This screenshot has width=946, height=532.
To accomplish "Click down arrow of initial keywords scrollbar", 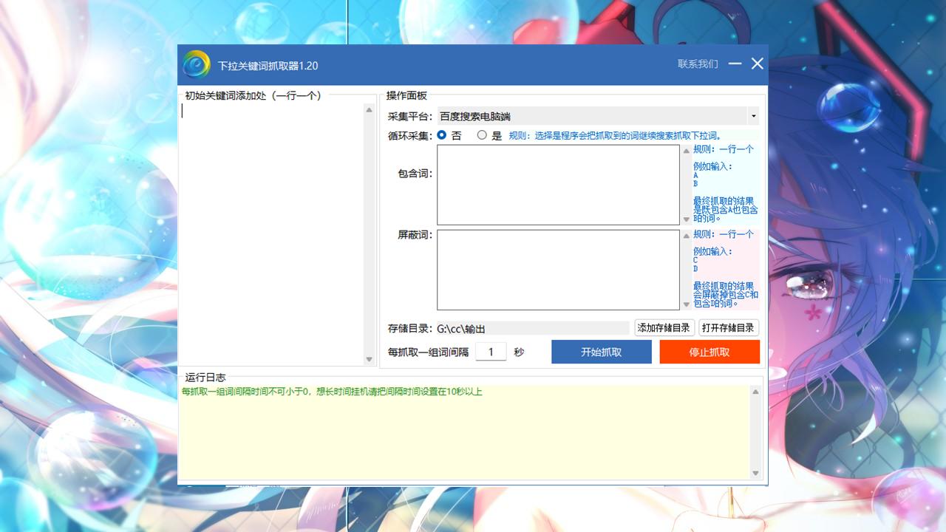I will point(370,359).
